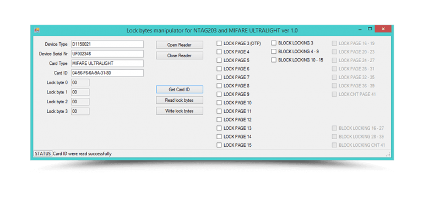Click the 'Device Type' label
This screenshot has height=205, width=423.
(56, 44)
